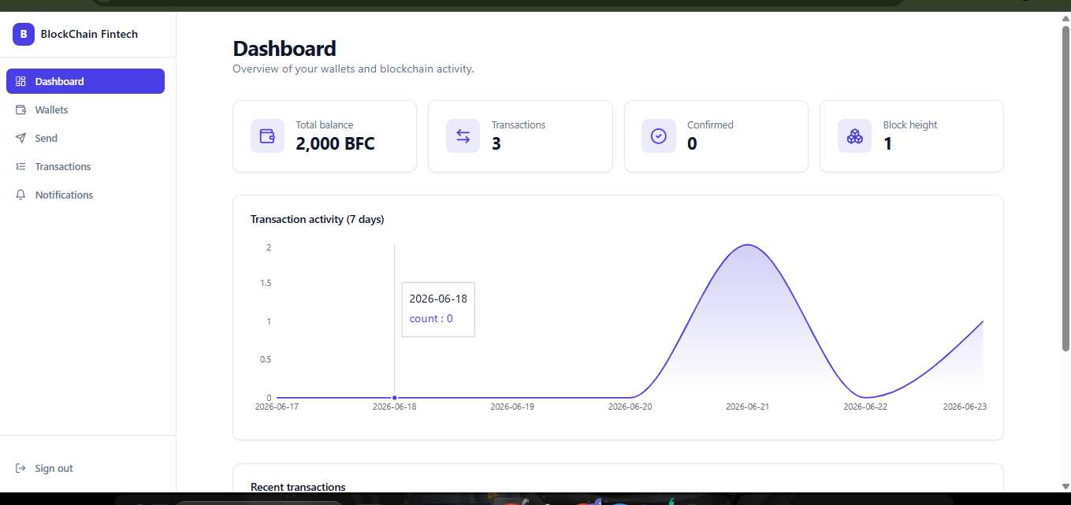1071x505 pixels.
Task: Click the BlockChain Fintech logo icon
Action: tap(24, 34)
